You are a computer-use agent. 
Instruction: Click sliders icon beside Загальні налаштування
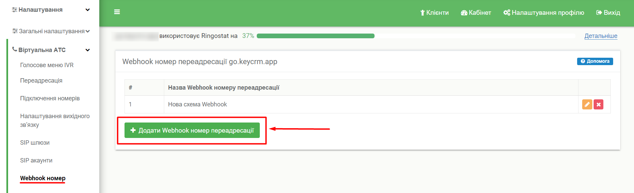15,31
